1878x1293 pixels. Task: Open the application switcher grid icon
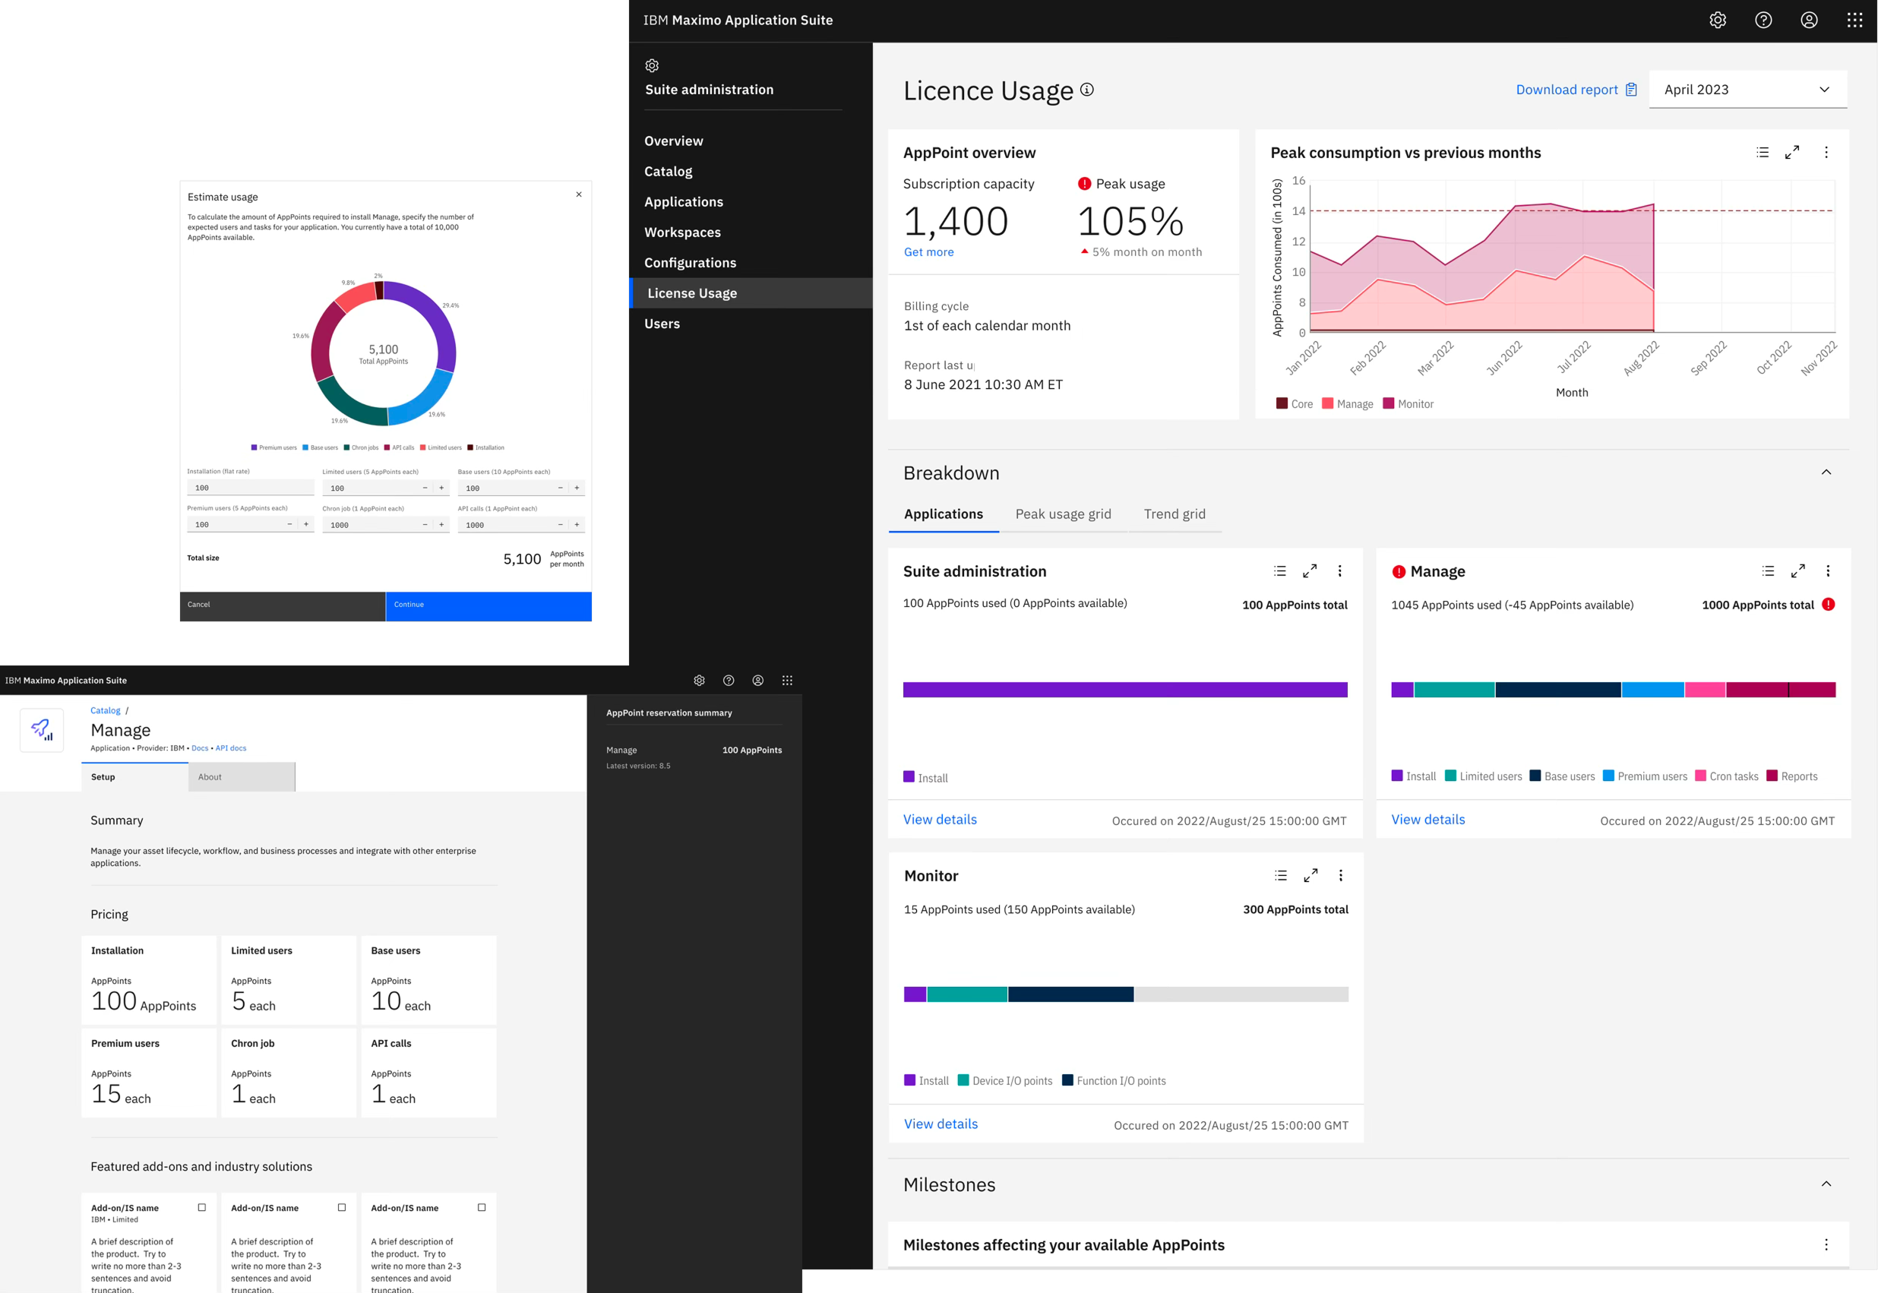click(1854, 20)
